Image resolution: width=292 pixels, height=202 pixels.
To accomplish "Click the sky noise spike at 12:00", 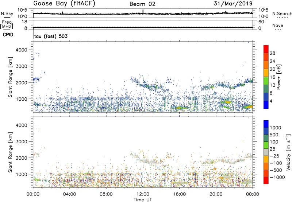I will (x=143, y=12).
